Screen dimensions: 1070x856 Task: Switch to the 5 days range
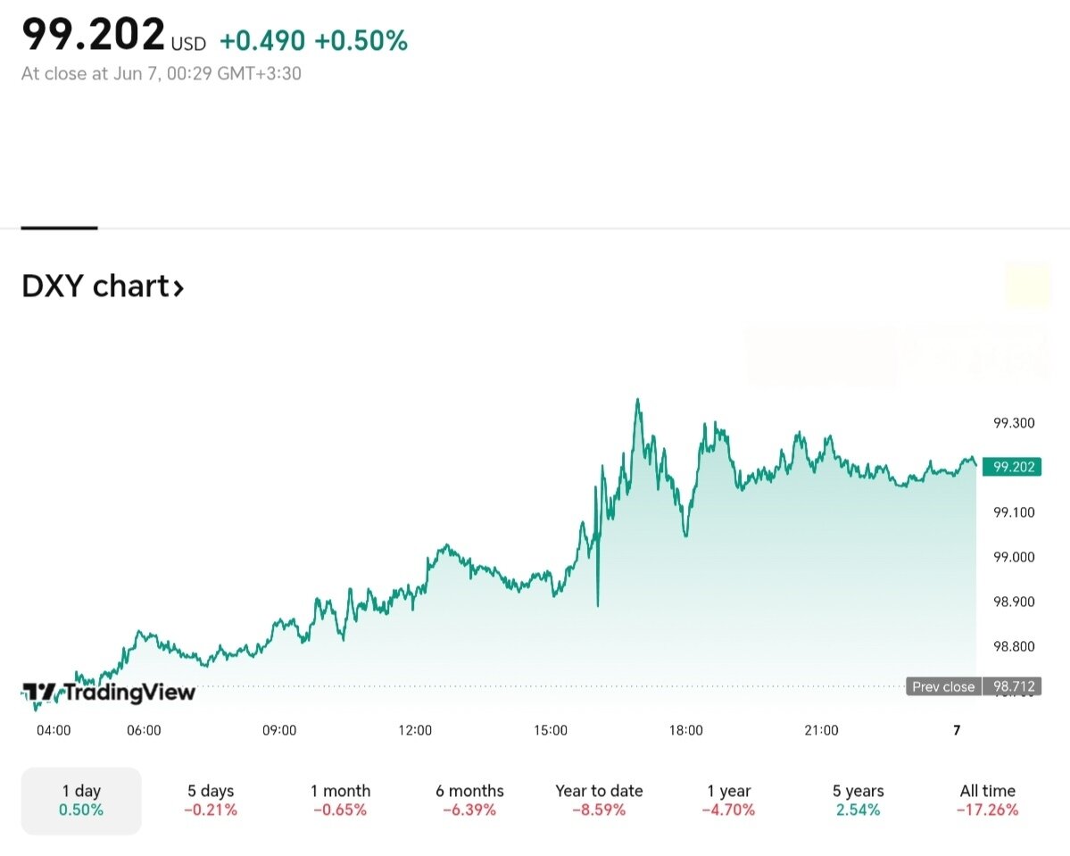pyautogui.click(x=211, y=801)
